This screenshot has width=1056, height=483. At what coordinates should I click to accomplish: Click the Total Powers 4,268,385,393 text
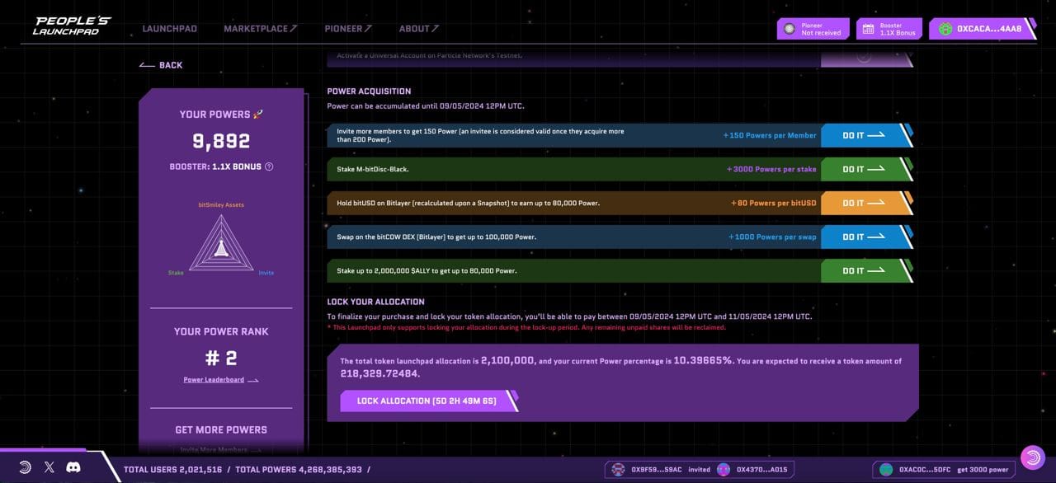click(298, 470)
